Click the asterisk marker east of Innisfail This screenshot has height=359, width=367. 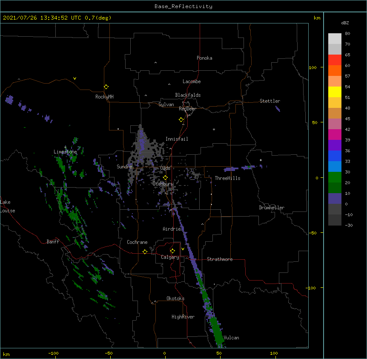pyautogui.click(x=214, y=129)
